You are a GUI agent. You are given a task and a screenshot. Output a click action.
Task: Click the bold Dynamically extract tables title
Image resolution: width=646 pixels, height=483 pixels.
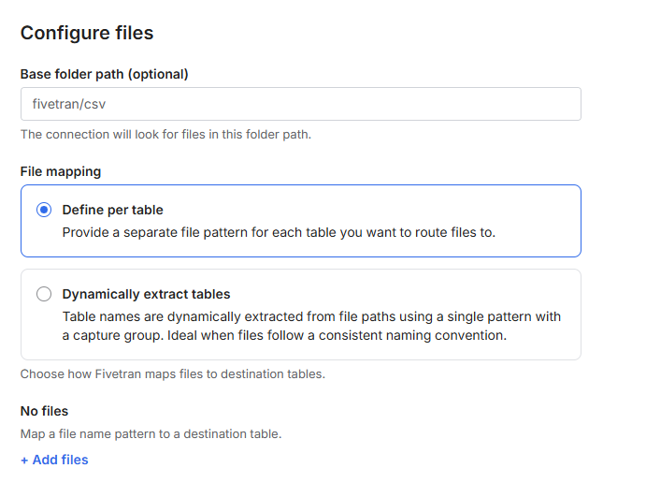pyautogui.click(x=146, y=294)
